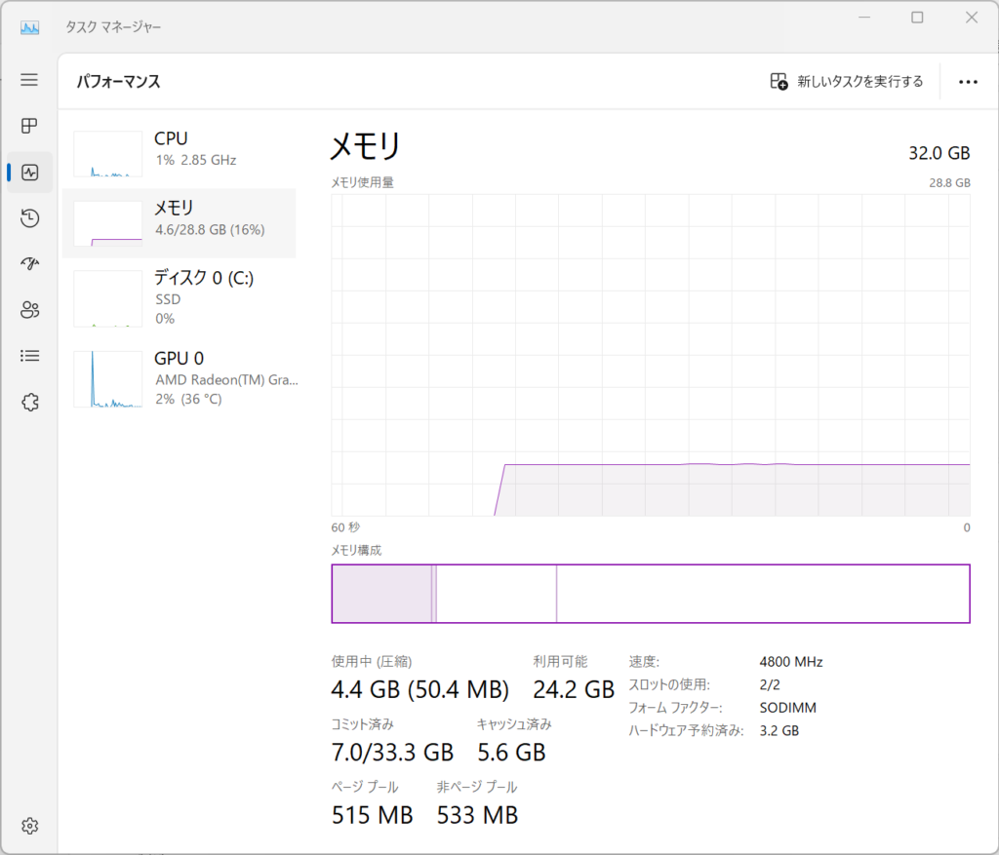Click the パフォーマンス page heading
The height and width of the screenshot is (855, 999).
(x=118, y=82)
